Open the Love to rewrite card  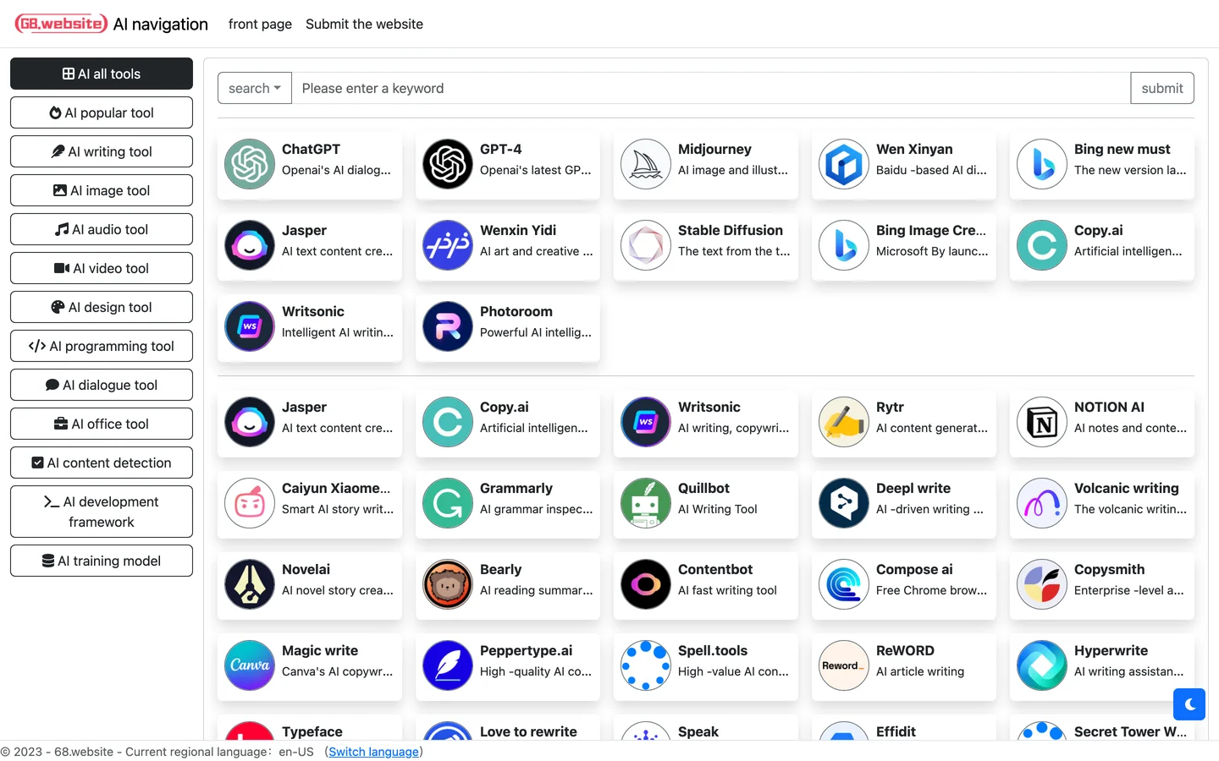(x=508, y=728)
